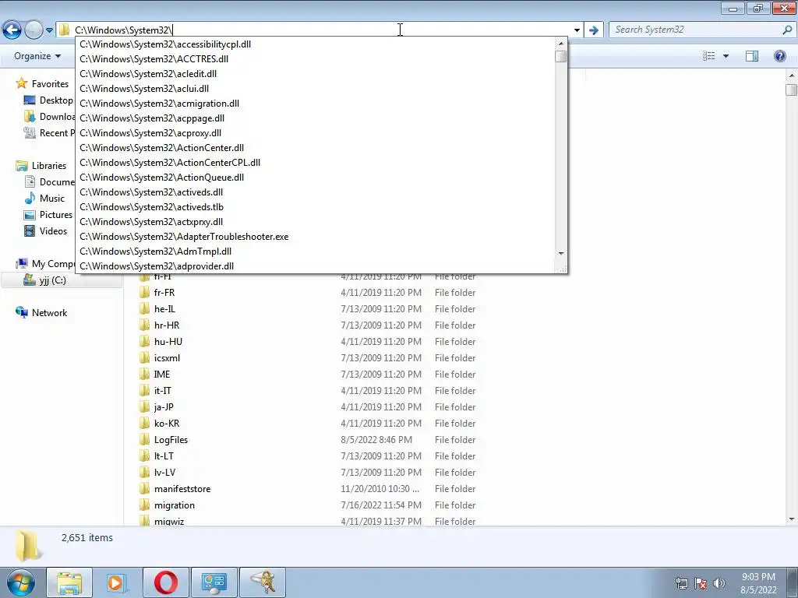
Task: Select ACCTRES.dll suggestion
Action: point(316,59)
